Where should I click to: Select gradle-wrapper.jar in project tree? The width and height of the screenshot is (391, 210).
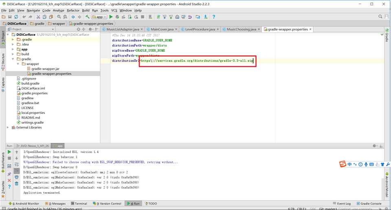tap(45, 69)
